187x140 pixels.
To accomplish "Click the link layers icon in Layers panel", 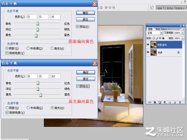I will point(150,102).
